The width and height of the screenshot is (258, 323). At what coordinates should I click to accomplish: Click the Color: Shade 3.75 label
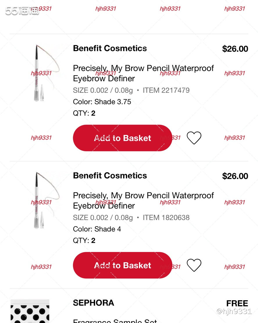tap(102, 102)
